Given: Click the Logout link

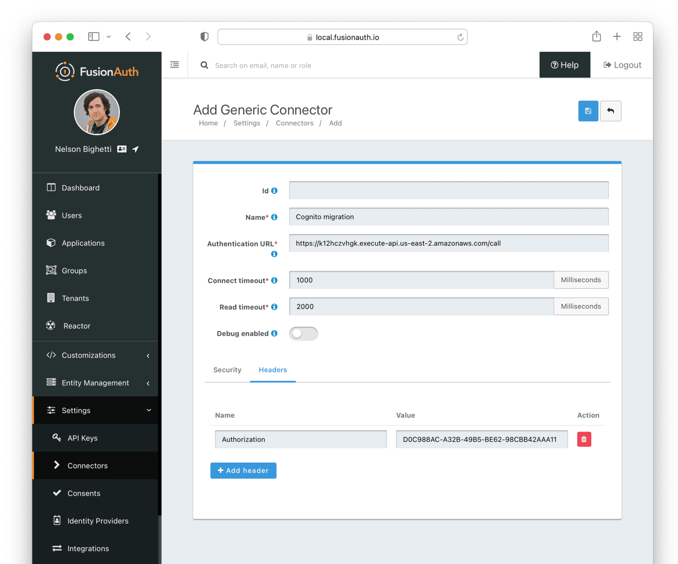Looking at the screenshot, I should pos(622,65).
